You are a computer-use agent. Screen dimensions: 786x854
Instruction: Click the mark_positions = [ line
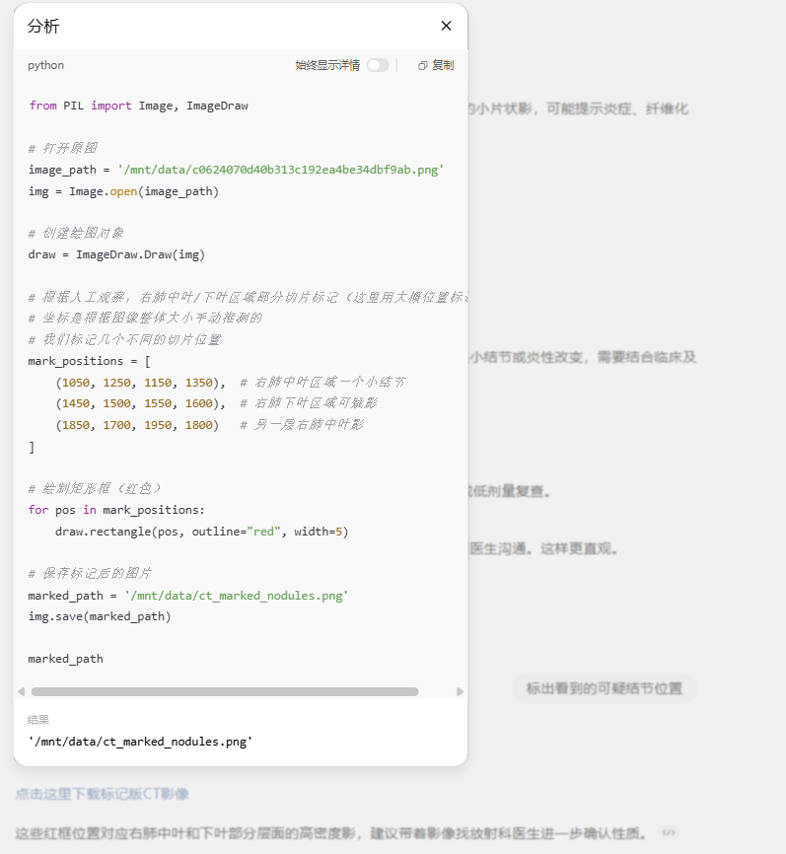90,361
